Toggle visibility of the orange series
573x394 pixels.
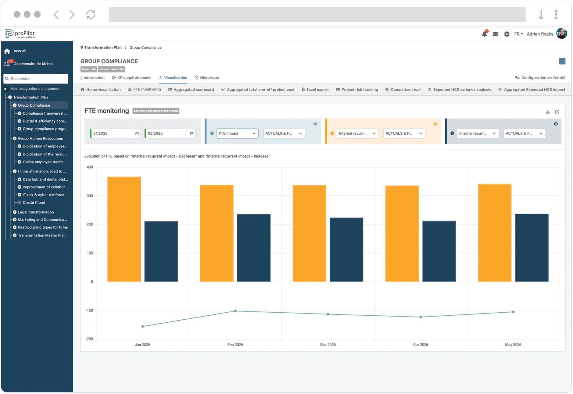(x=435, y=124)
